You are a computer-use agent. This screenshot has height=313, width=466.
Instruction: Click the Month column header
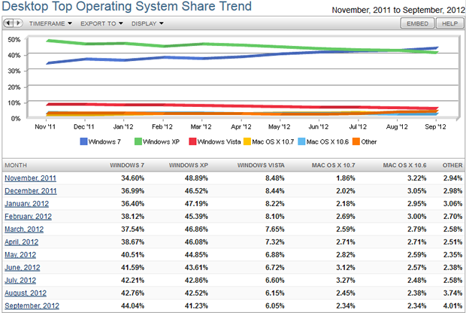click(x=16, y=164)
